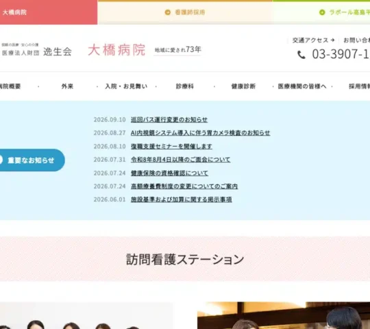Open the 病院概要 menu item
Viewport: 370px width, 329px height.
click(10, 86)
